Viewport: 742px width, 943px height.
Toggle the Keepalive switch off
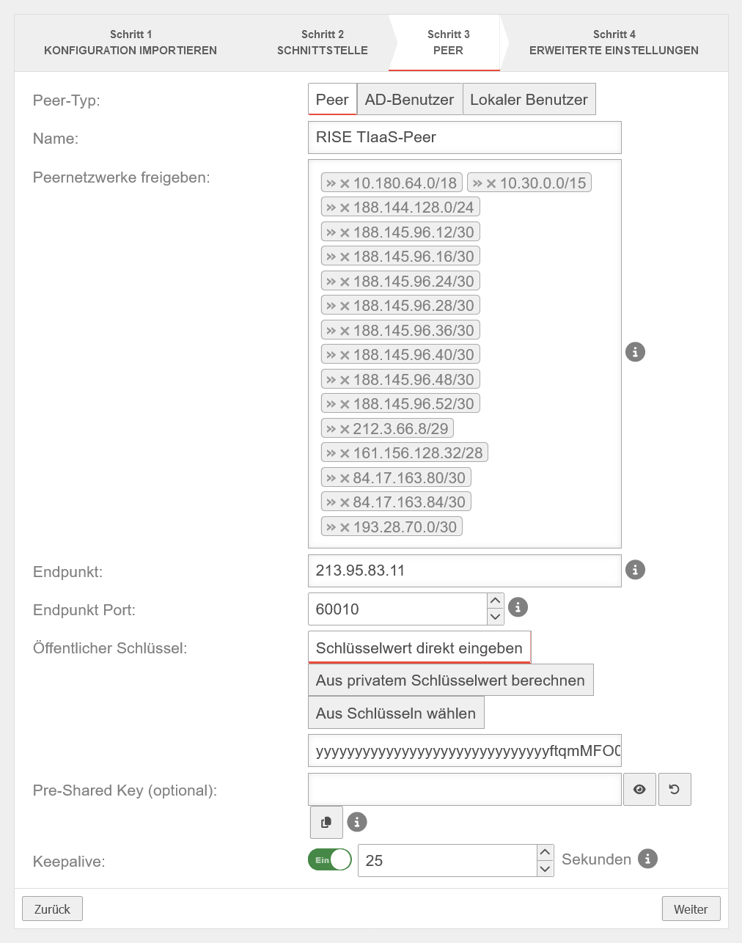[x=330, y=859]
